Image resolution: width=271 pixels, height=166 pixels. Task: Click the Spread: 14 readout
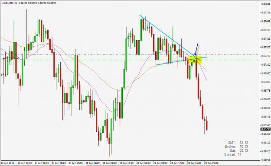[233, 154]
